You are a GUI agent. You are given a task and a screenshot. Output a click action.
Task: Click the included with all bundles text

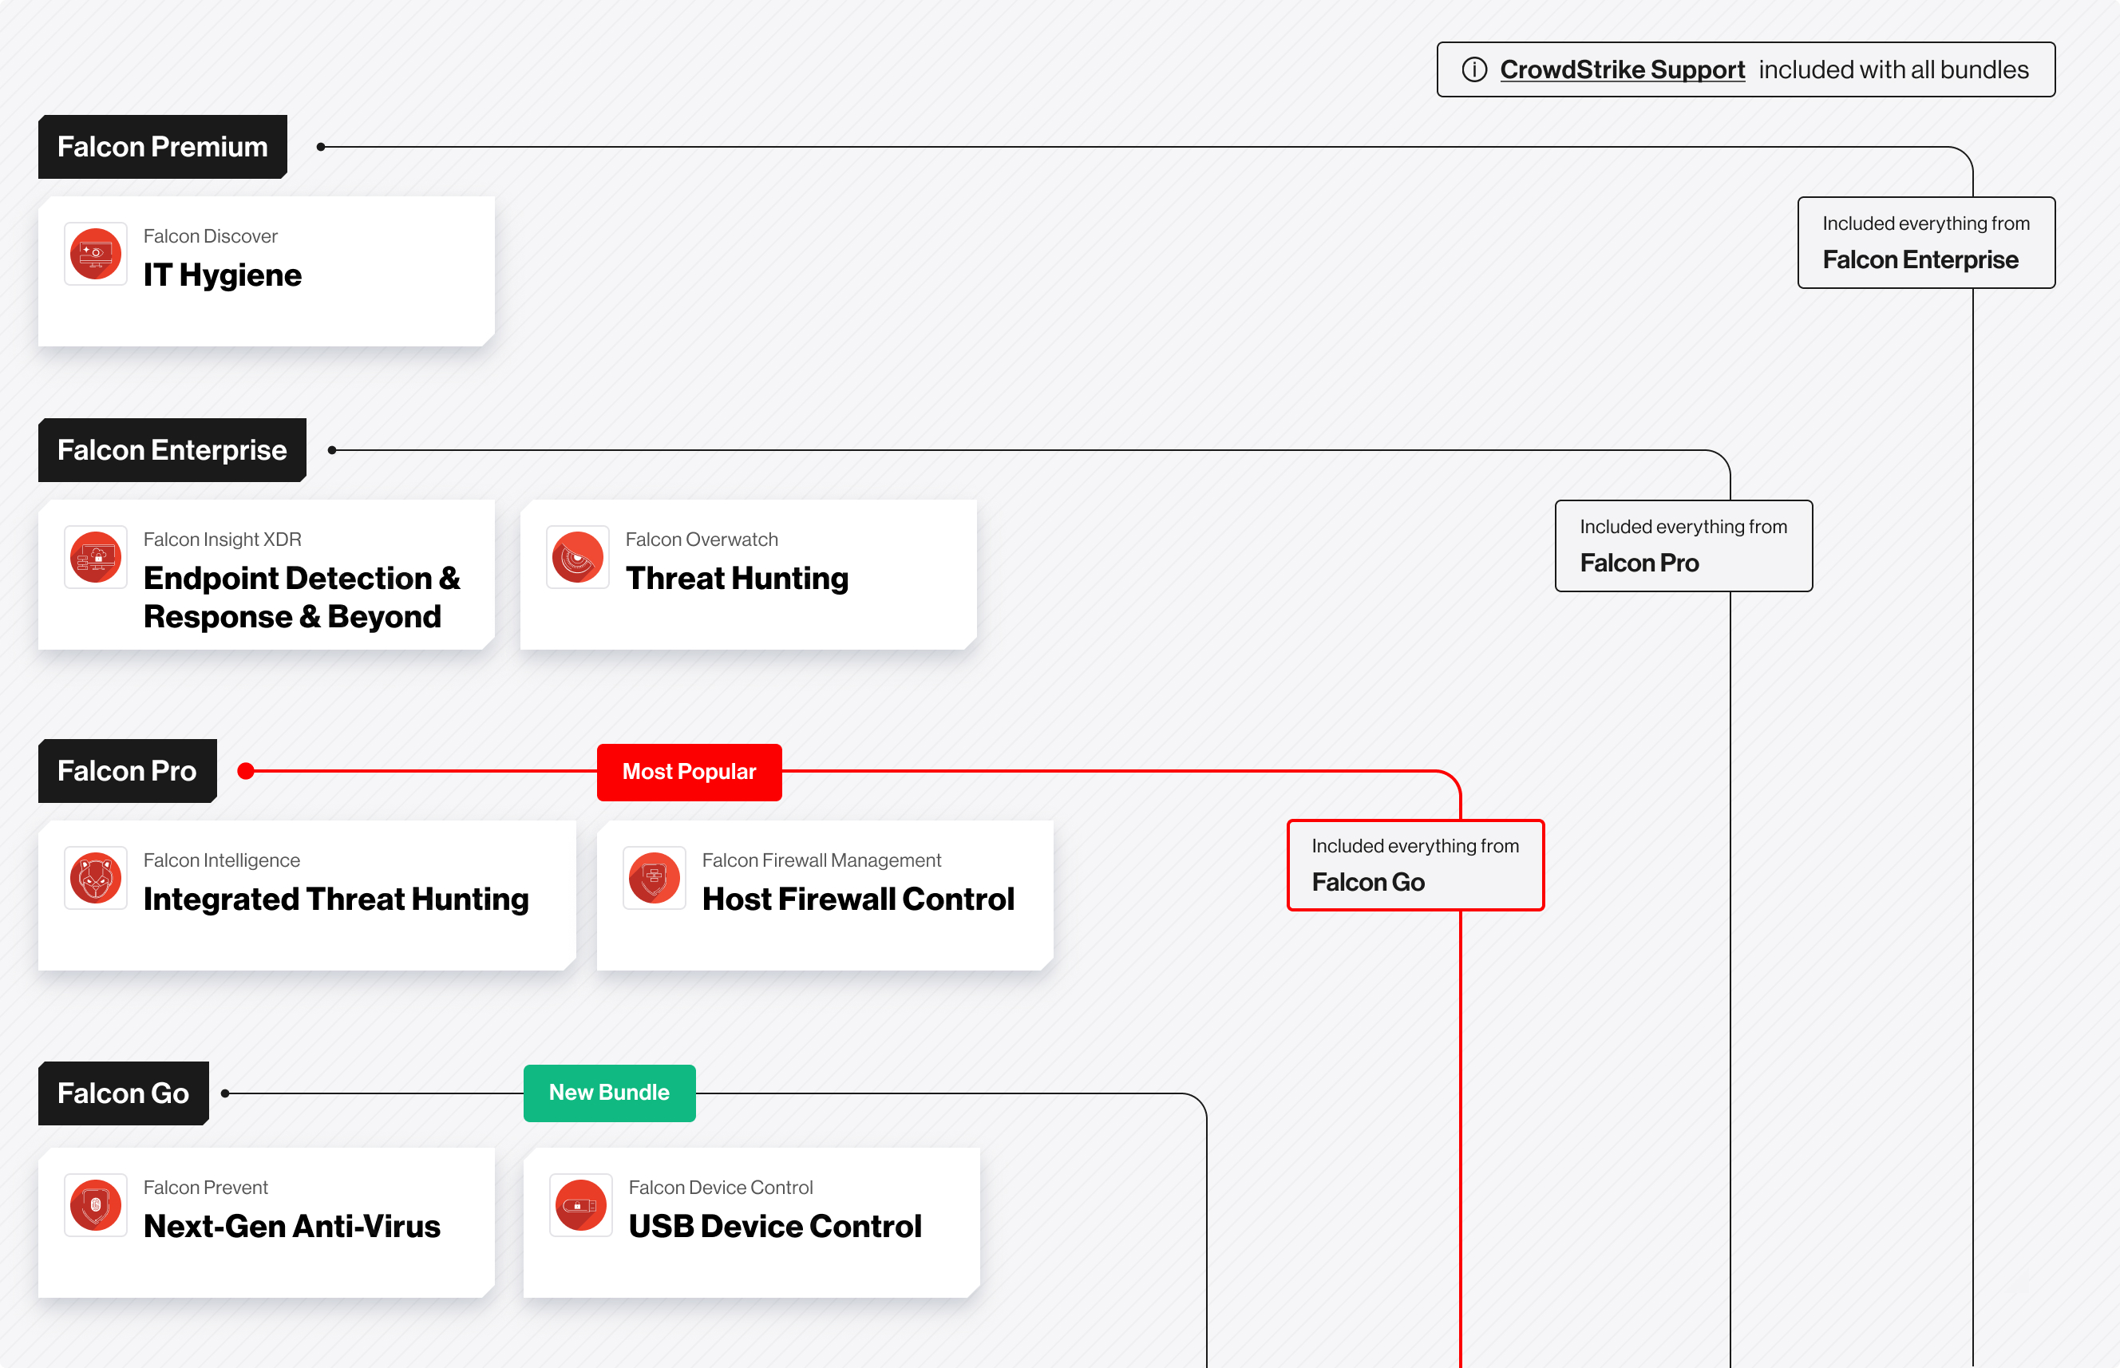click(1893, 69)
